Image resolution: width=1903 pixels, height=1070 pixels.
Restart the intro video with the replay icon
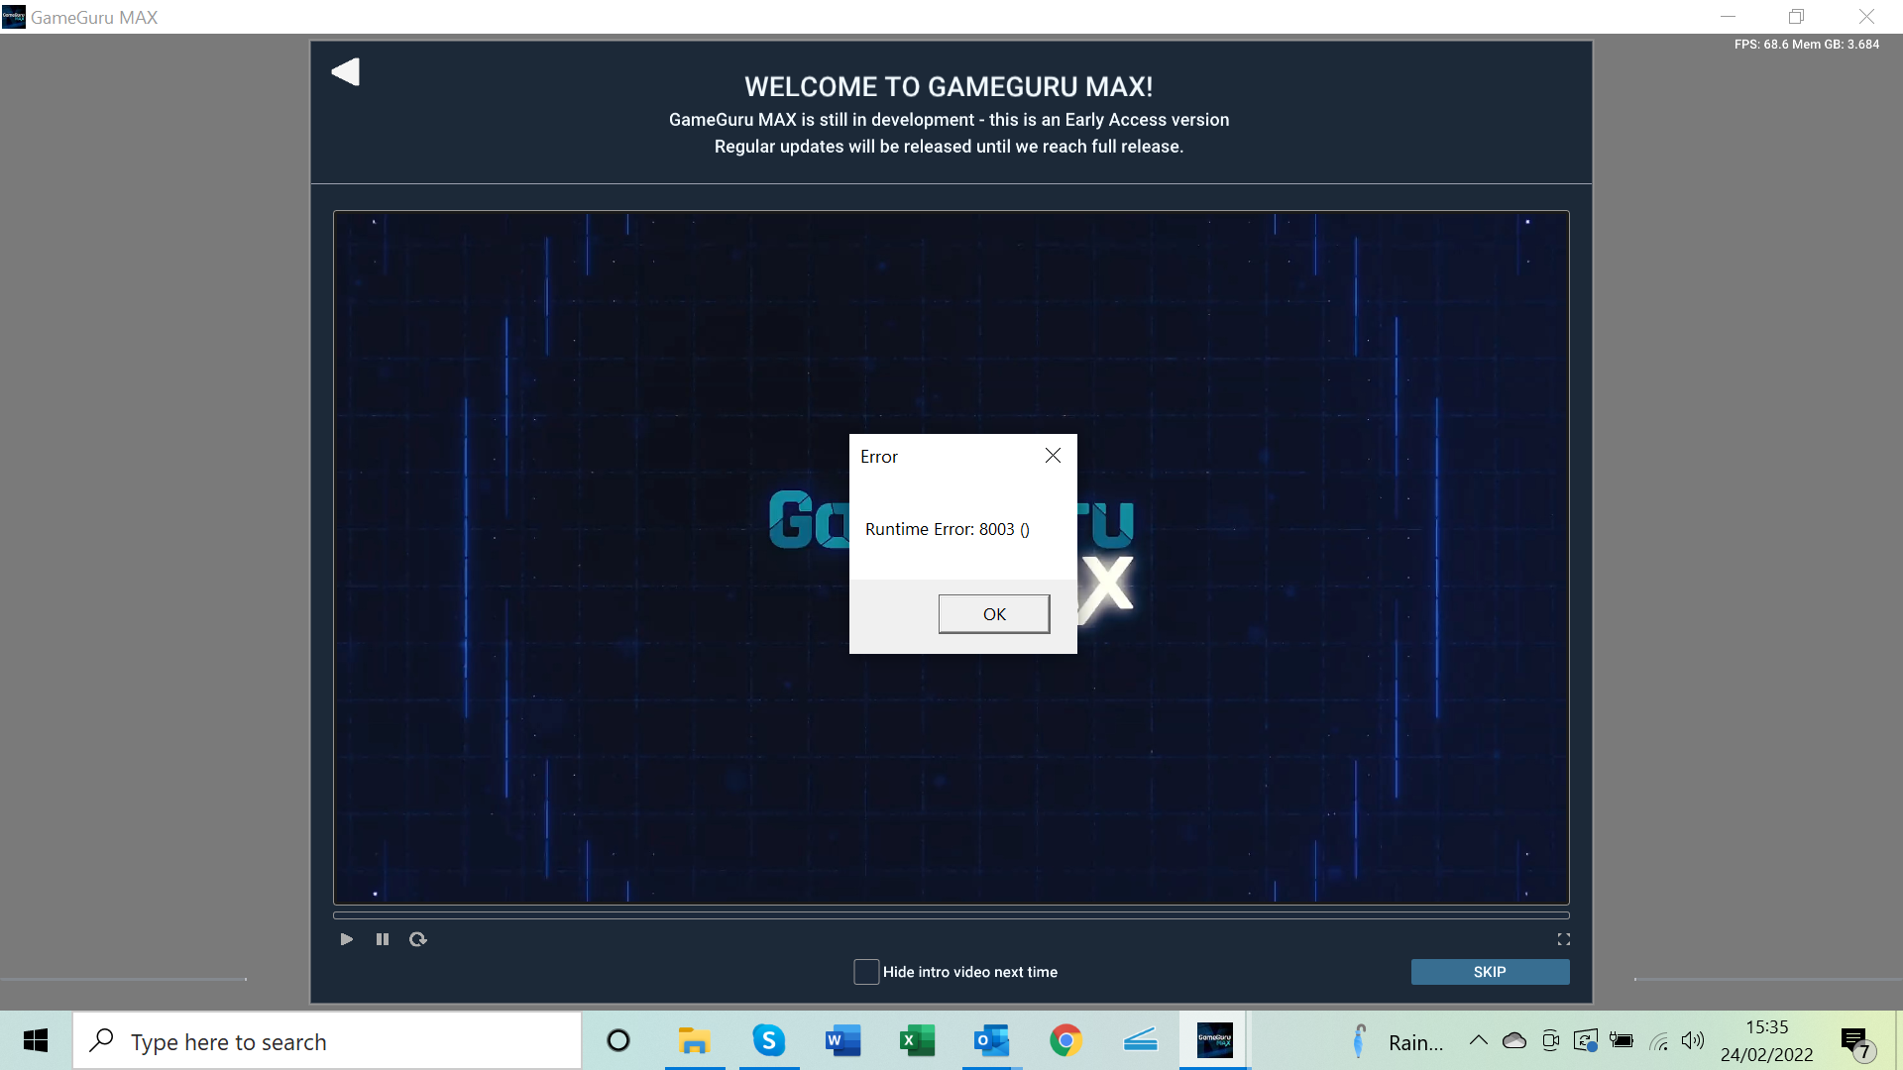point(417,938)
